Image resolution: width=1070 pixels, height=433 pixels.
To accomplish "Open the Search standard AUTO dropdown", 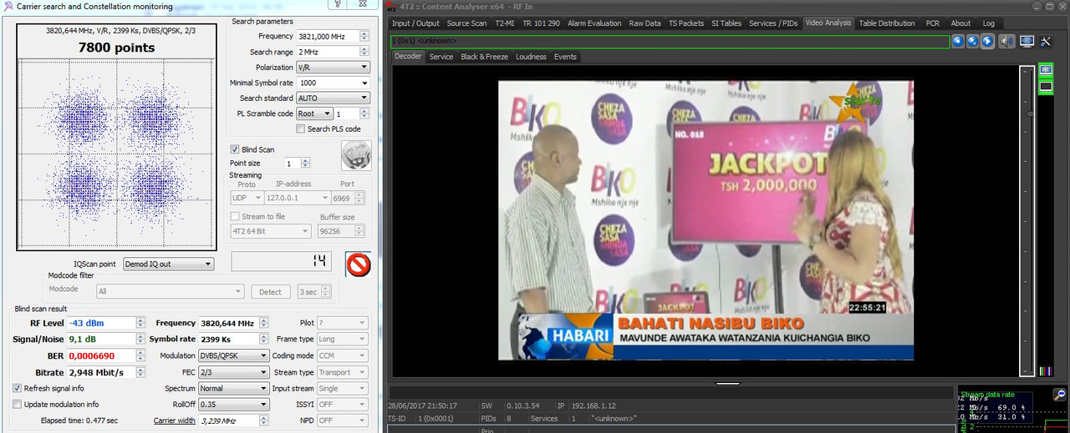I will point(334,98).
